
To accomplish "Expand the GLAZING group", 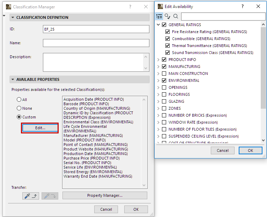I will [158, 101].
